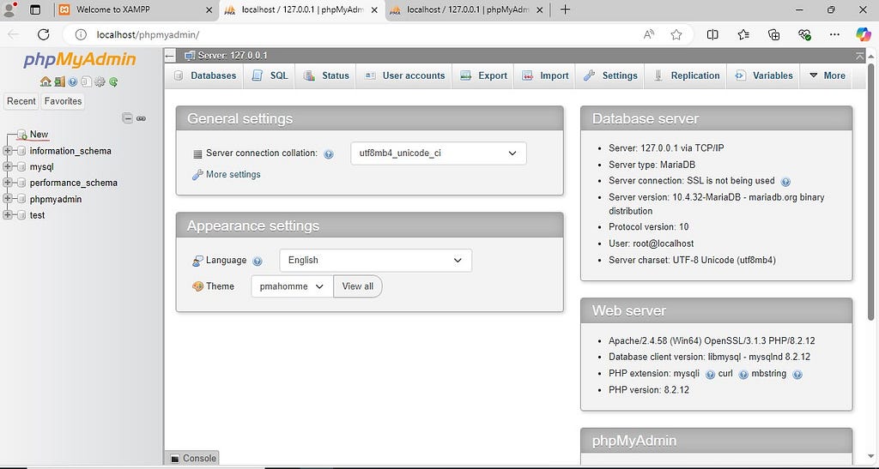
Task: Select the mysql database name in tree
Action: [x=41, y=167]
